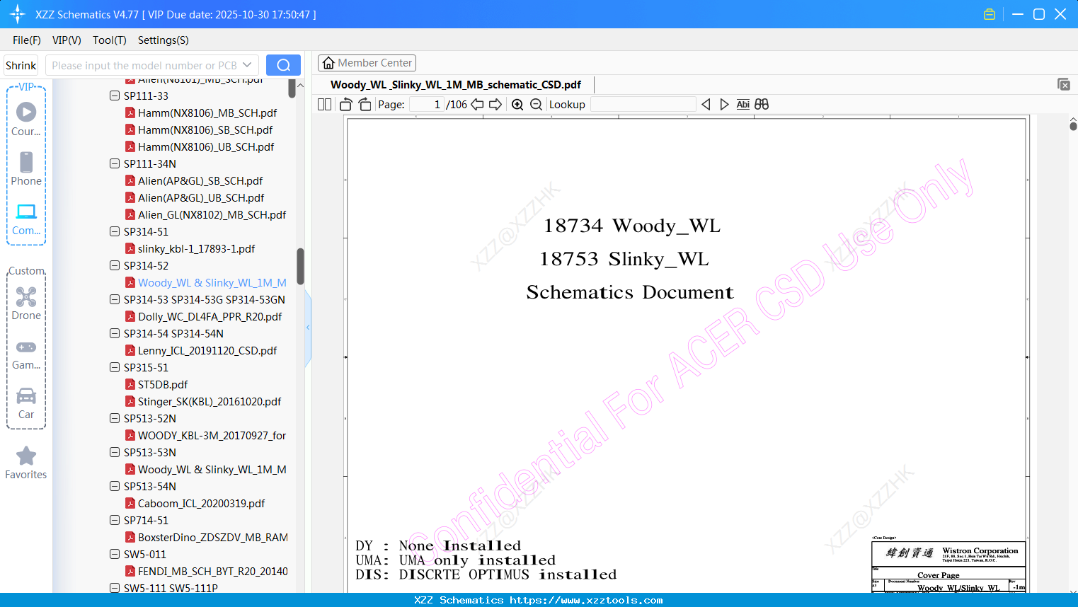
Task: Rotate page counterclockwise
Action: click(346, 104)
